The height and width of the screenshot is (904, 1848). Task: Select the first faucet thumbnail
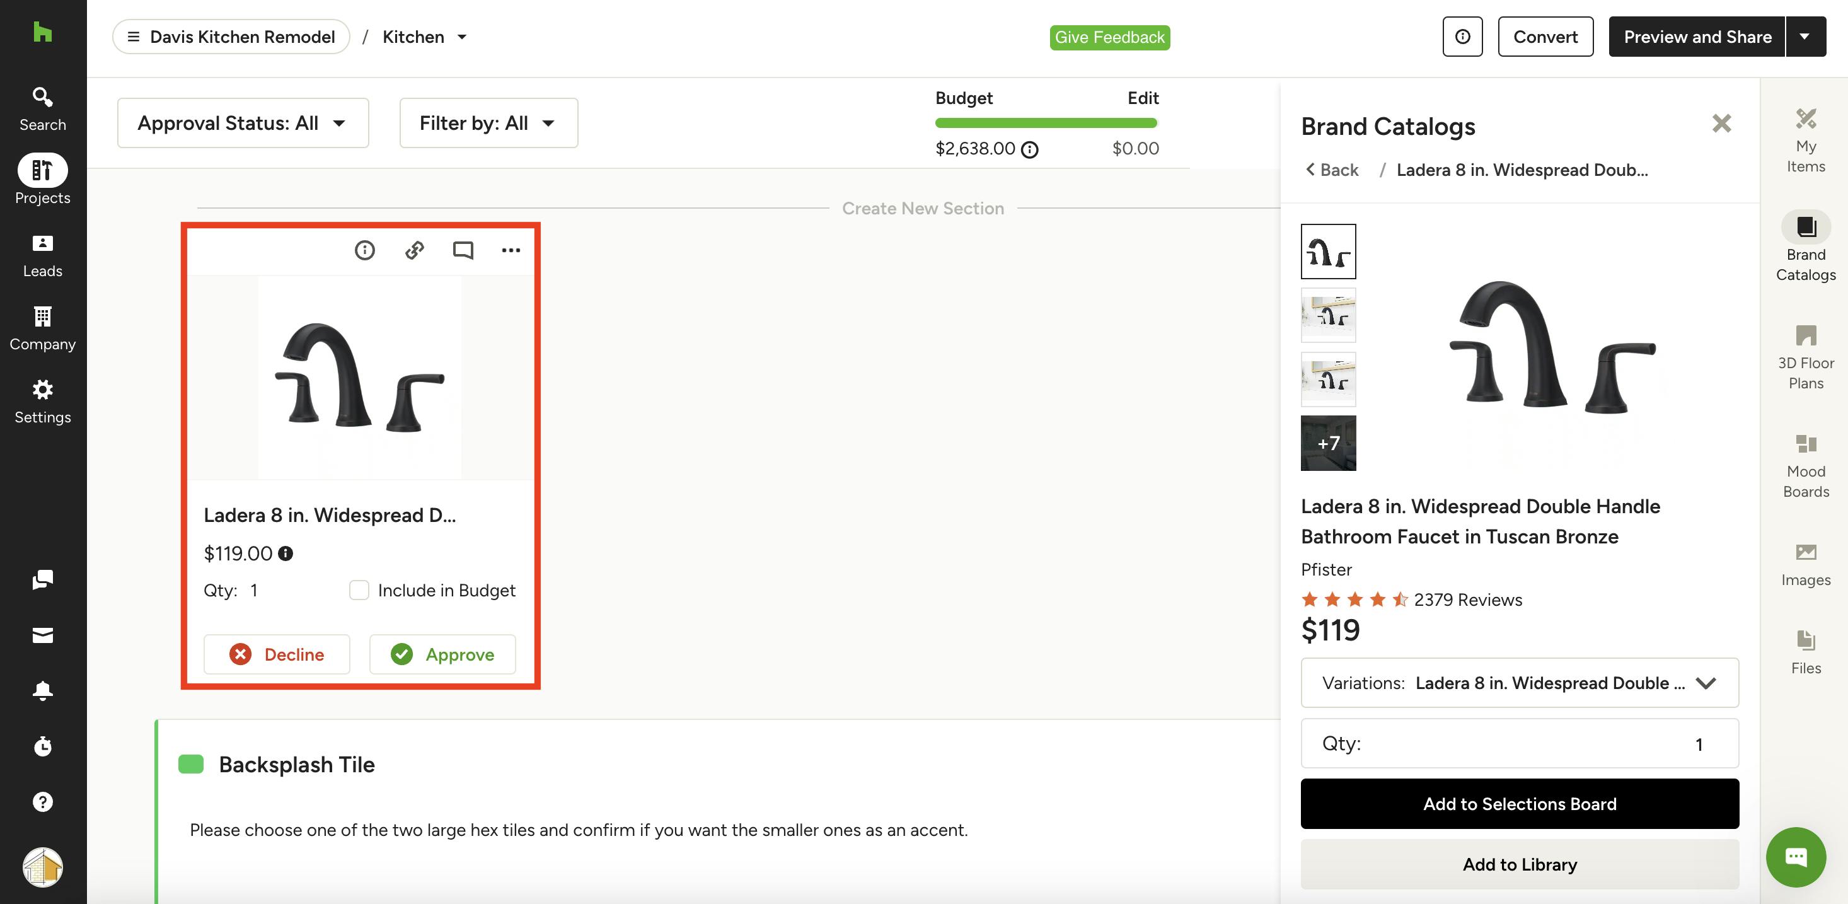pos(1328,251)
